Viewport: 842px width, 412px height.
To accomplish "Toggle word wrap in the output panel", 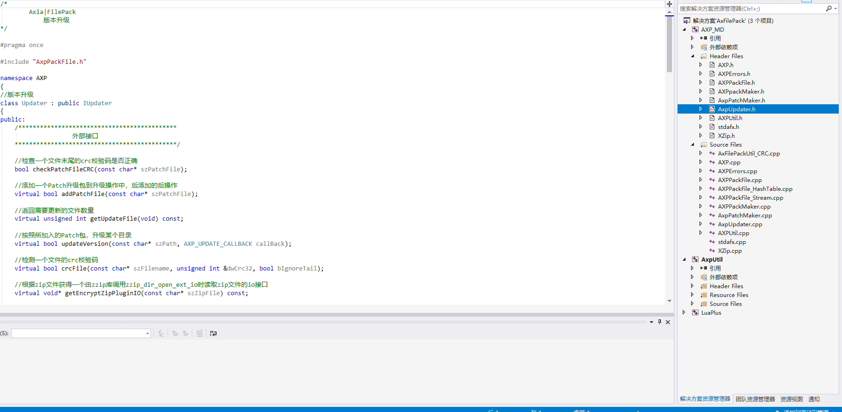I will tap(213, 333).
